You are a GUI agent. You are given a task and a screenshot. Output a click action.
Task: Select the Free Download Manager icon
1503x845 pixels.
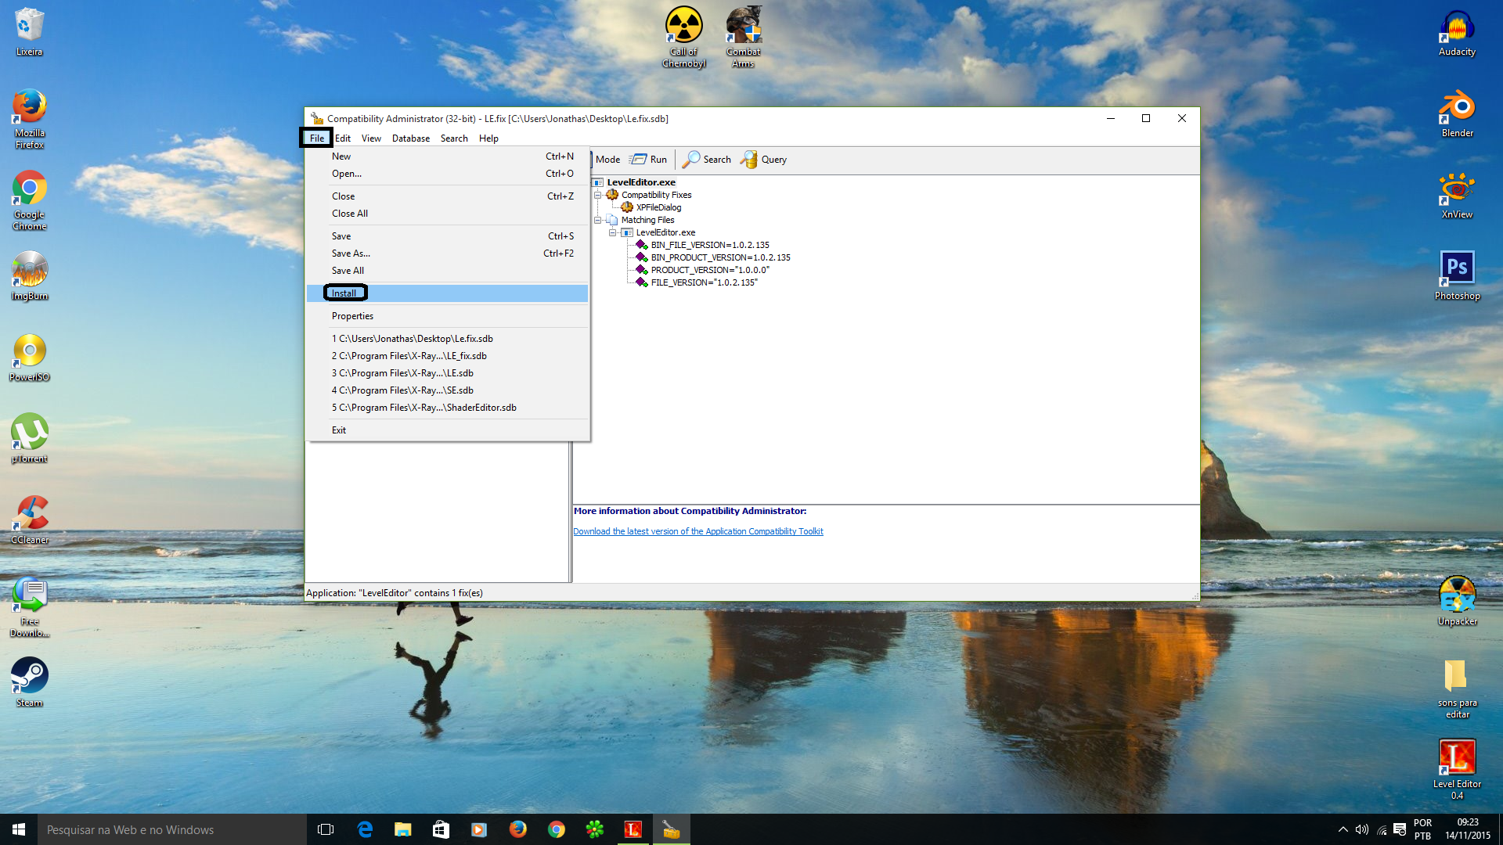click(x=29, y=607)
